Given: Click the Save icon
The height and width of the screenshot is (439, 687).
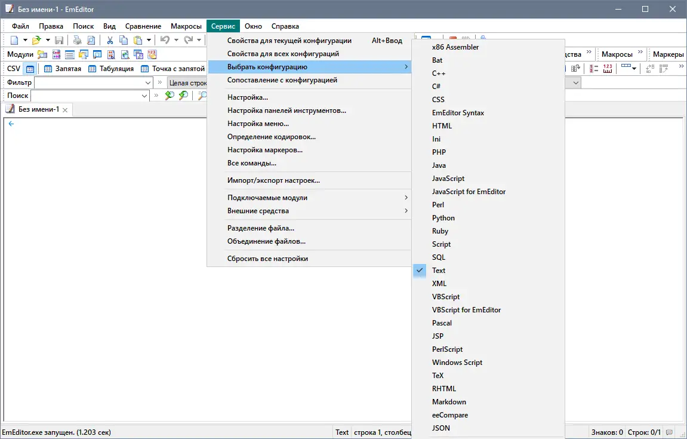Looking at the screenshot, I should point(59,39).
